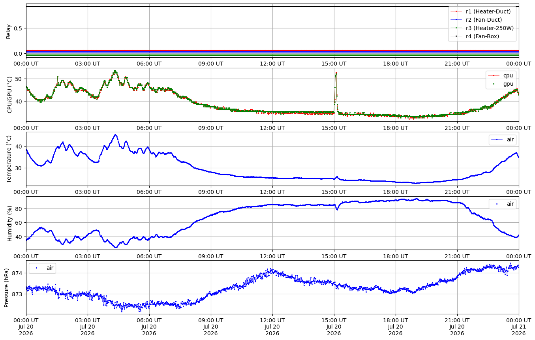Click 21:00 UT label under Temperature plot
Viewport: 535px width, 340px height.
pos(457,192)
